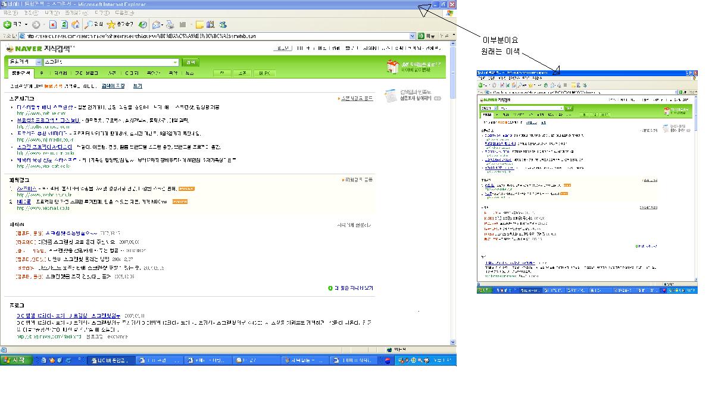709x399 pixels.
Task: Click the IE address bar URL field
Action: click(217, 36)
